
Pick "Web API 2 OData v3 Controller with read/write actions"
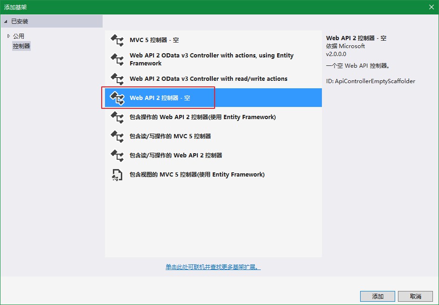point(209,79)
